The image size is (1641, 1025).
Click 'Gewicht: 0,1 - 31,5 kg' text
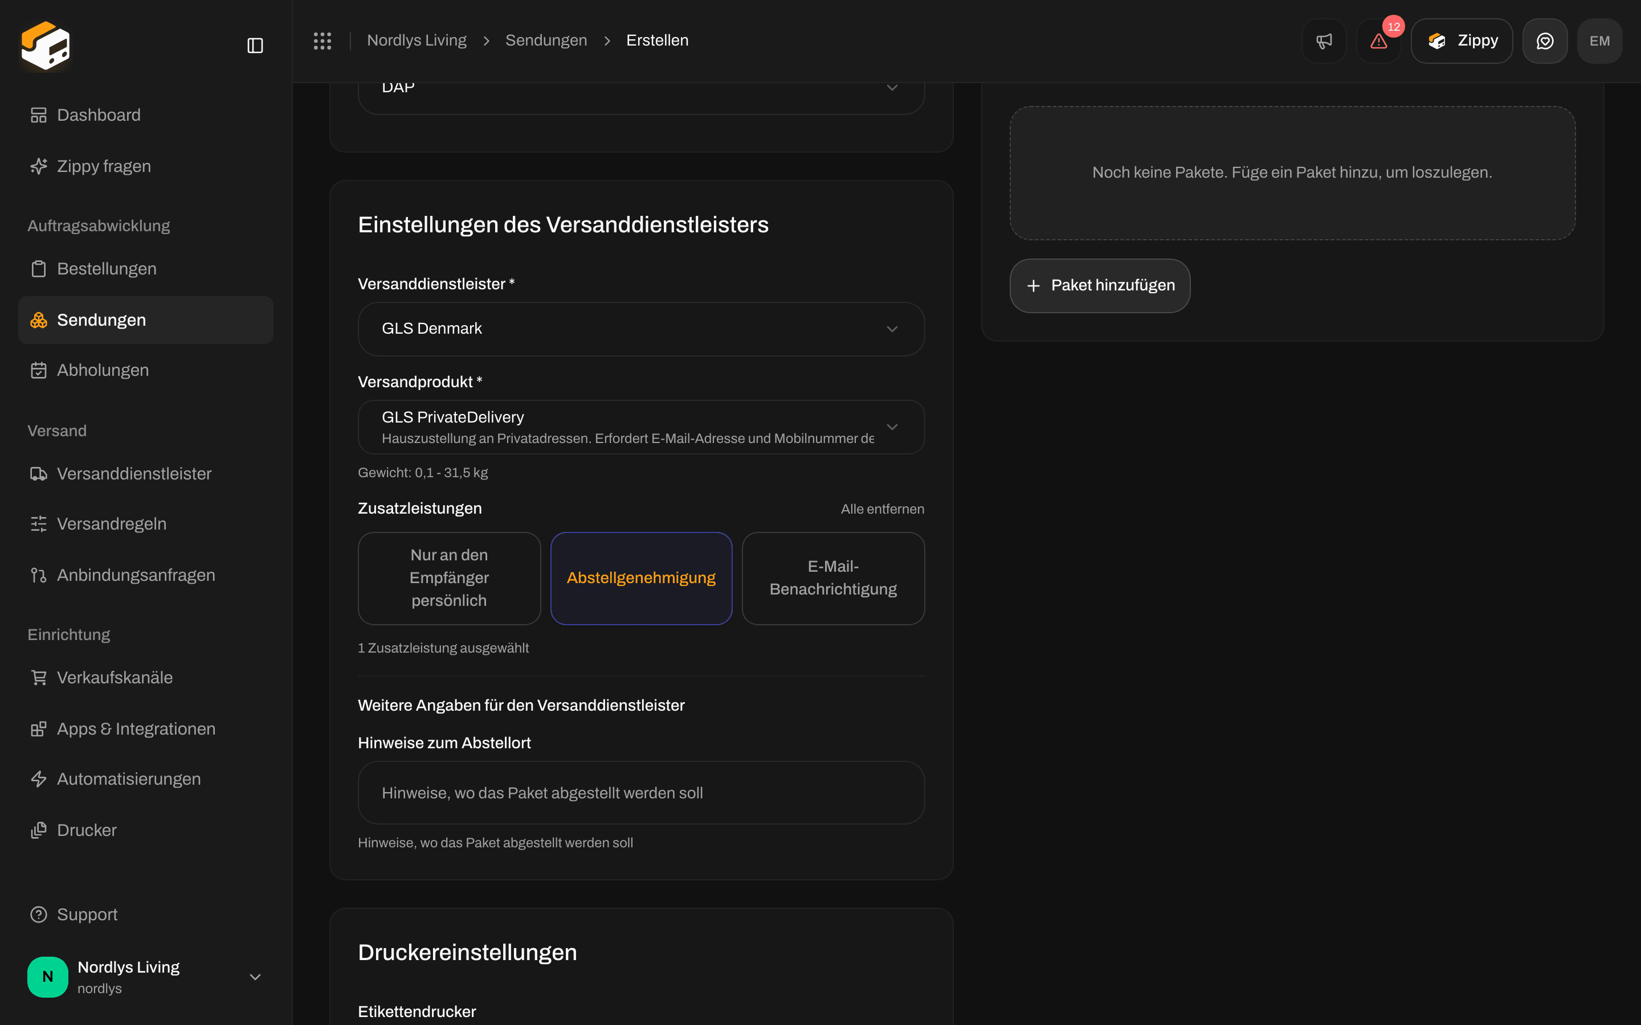tap(422, 473)
